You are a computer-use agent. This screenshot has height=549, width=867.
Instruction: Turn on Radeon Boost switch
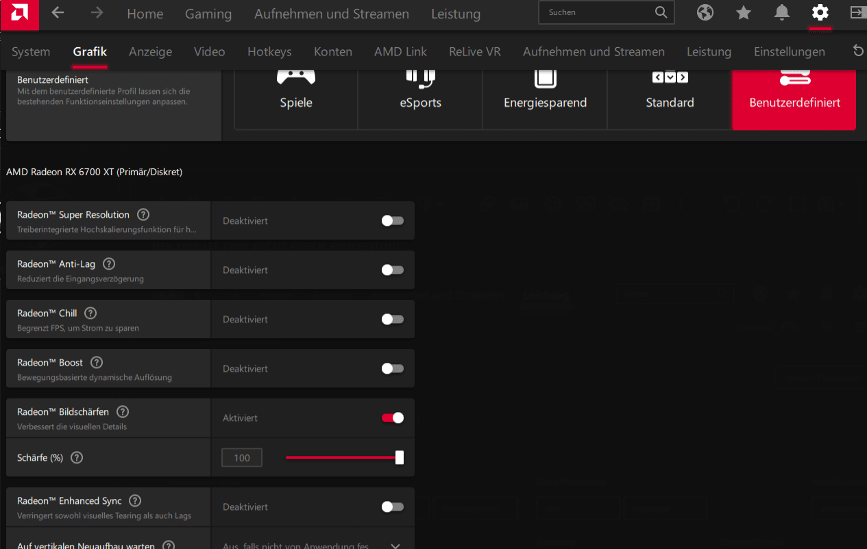point(393,368)
